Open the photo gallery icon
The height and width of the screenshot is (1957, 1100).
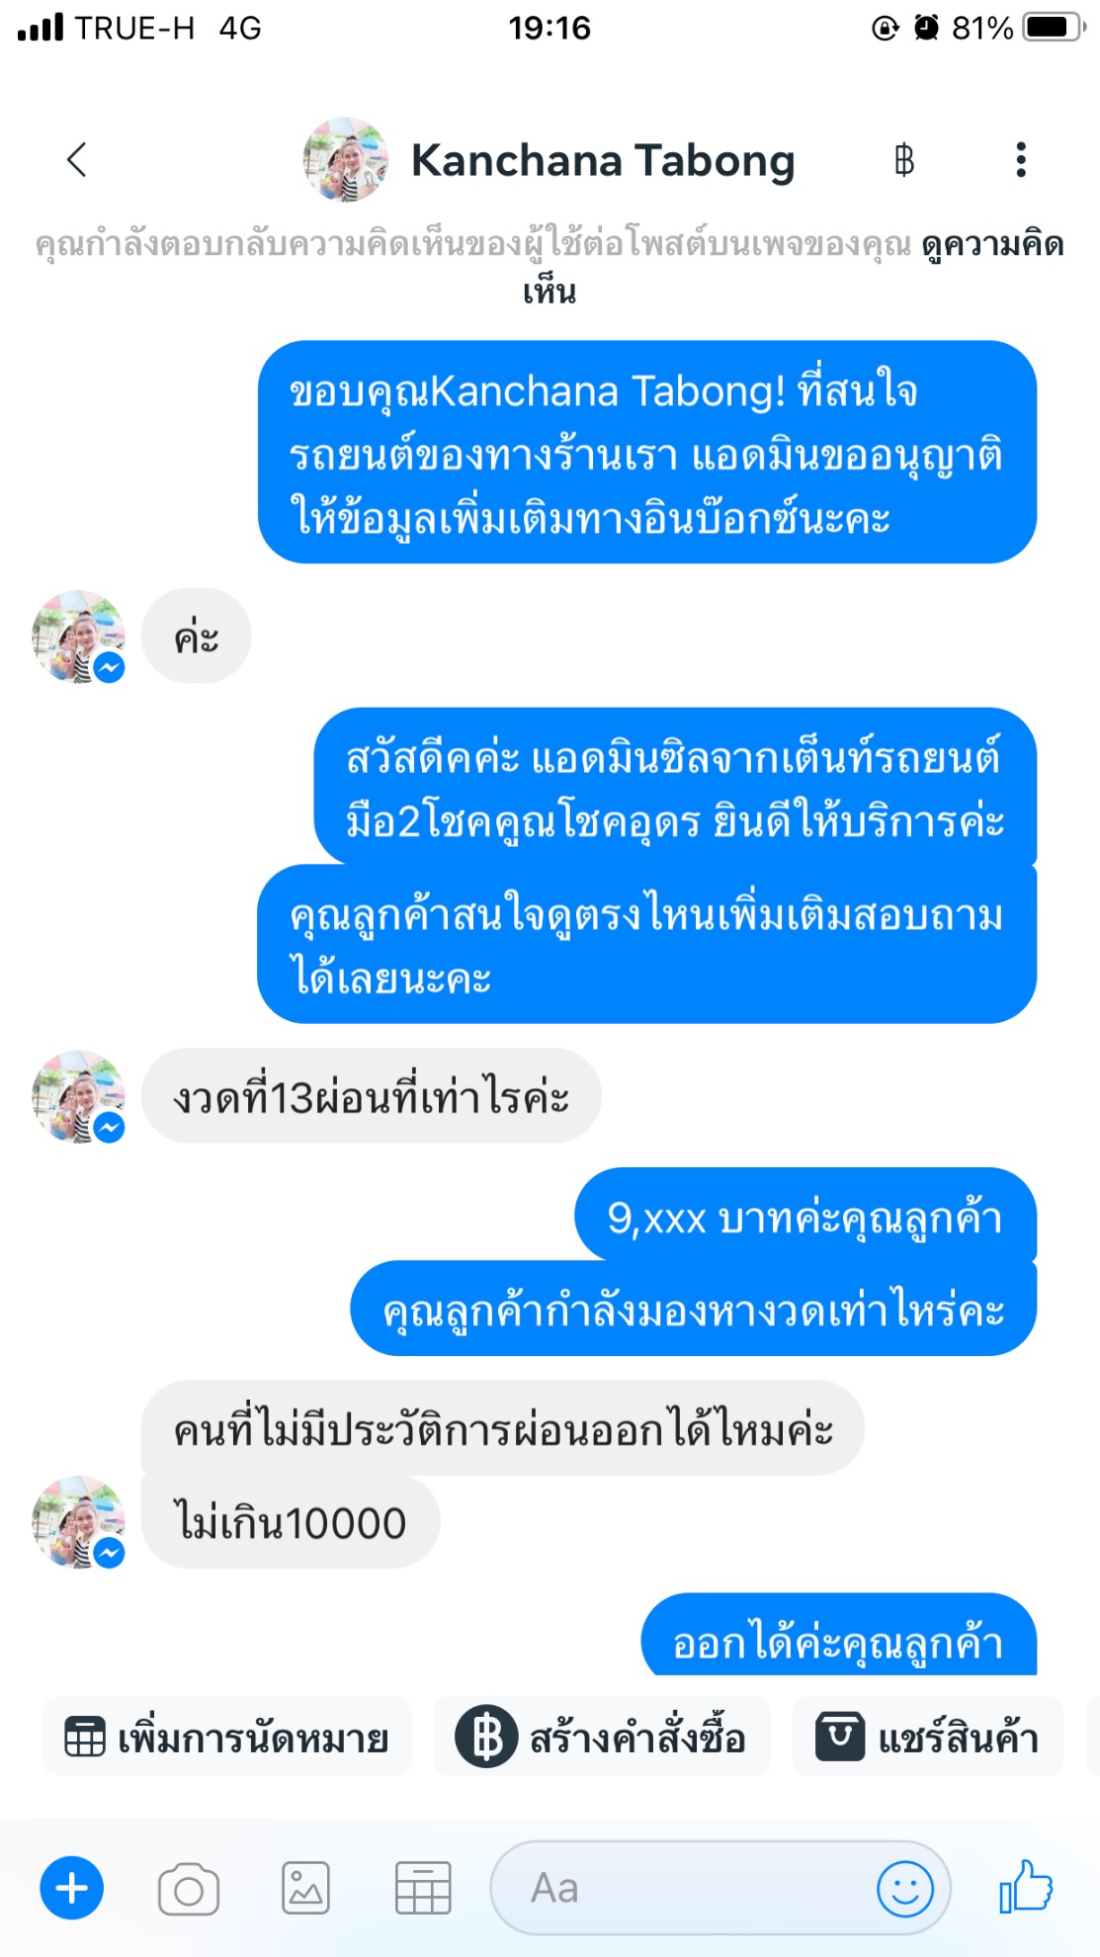[x=306, y=1889]
